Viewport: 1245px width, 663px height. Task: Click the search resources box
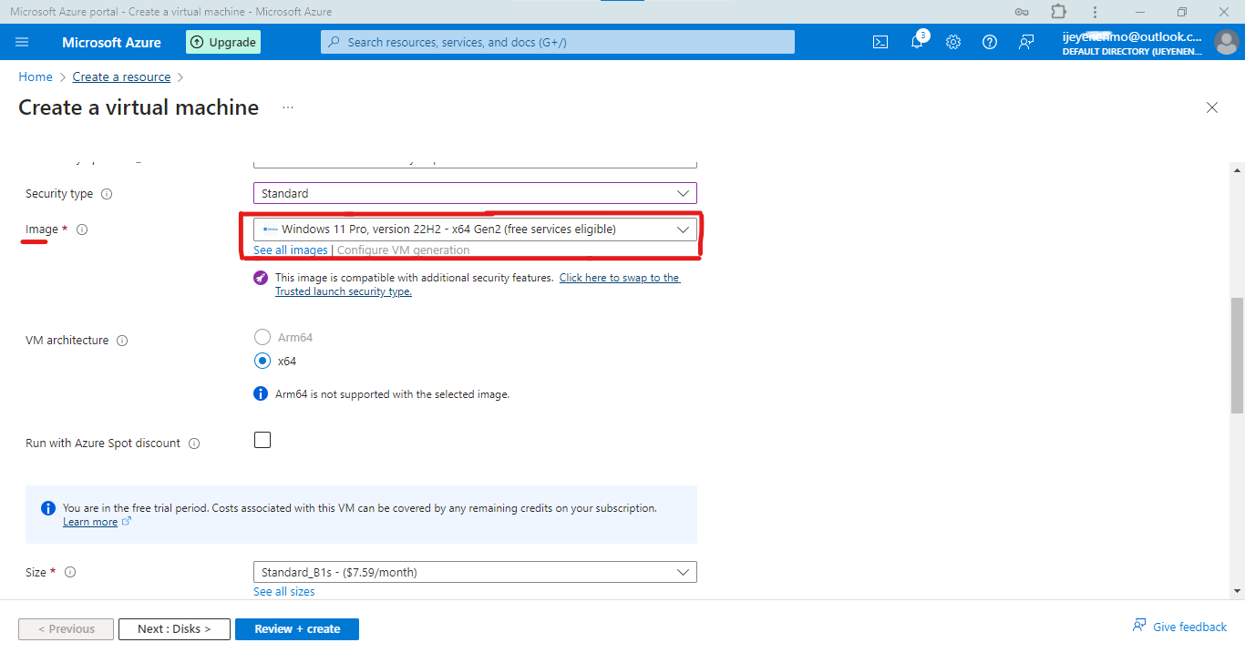558,42
